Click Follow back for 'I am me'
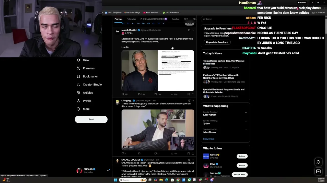 [x=240, y=175]
